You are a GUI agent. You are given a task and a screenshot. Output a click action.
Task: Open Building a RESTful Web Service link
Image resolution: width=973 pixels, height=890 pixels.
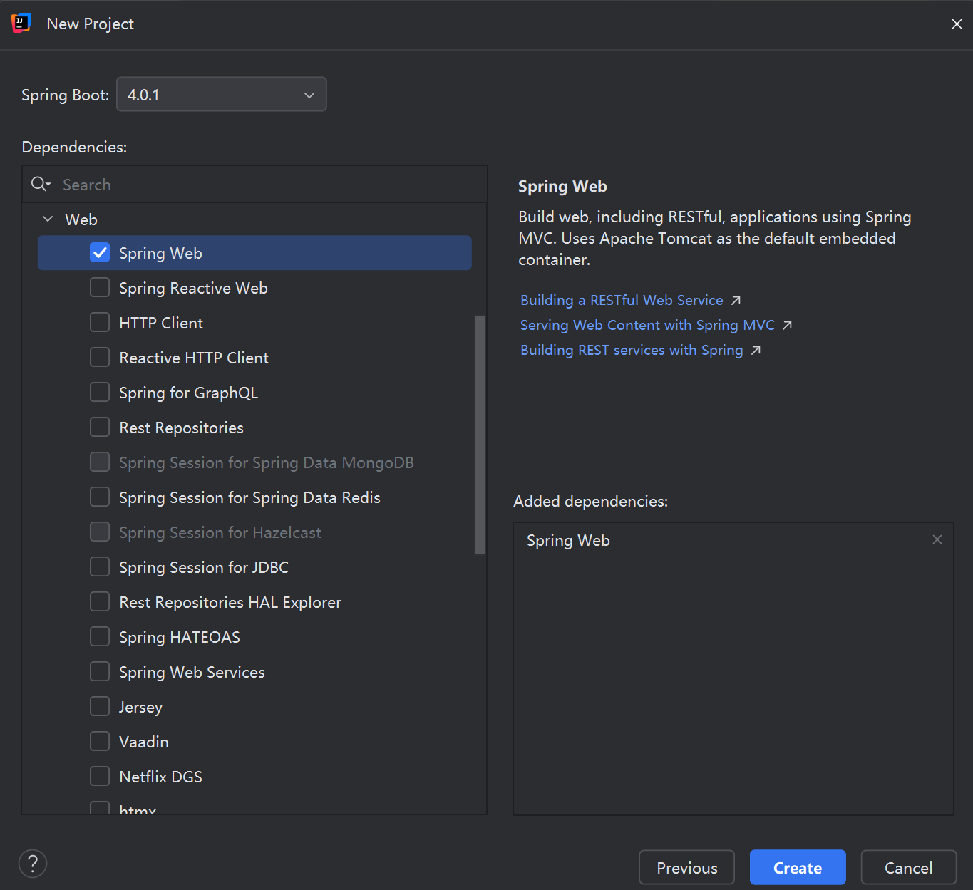(622, 301)
